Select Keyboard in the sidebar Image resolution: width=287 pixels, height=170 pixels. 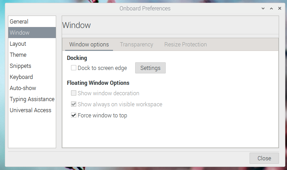click(x=32, y=77)
